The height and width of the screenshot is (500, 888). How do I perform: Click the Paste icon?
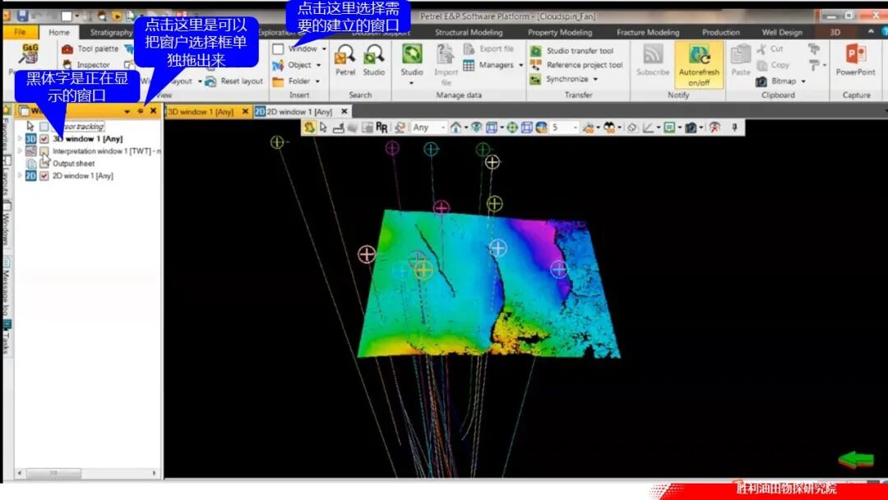(740, 60)
